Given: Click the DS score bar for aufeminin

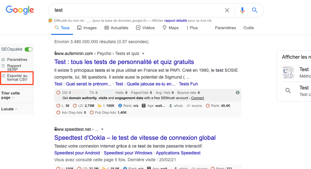Looking at the screenshot, I should coord(79,92).
